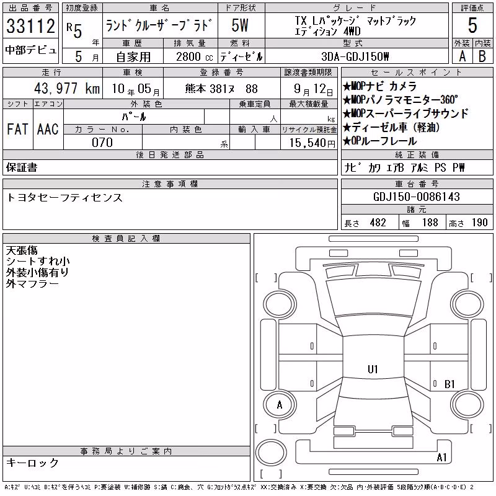The image size is (496, 496).
Task: Select the first registration year R5
Action: (x=74, y=30)
